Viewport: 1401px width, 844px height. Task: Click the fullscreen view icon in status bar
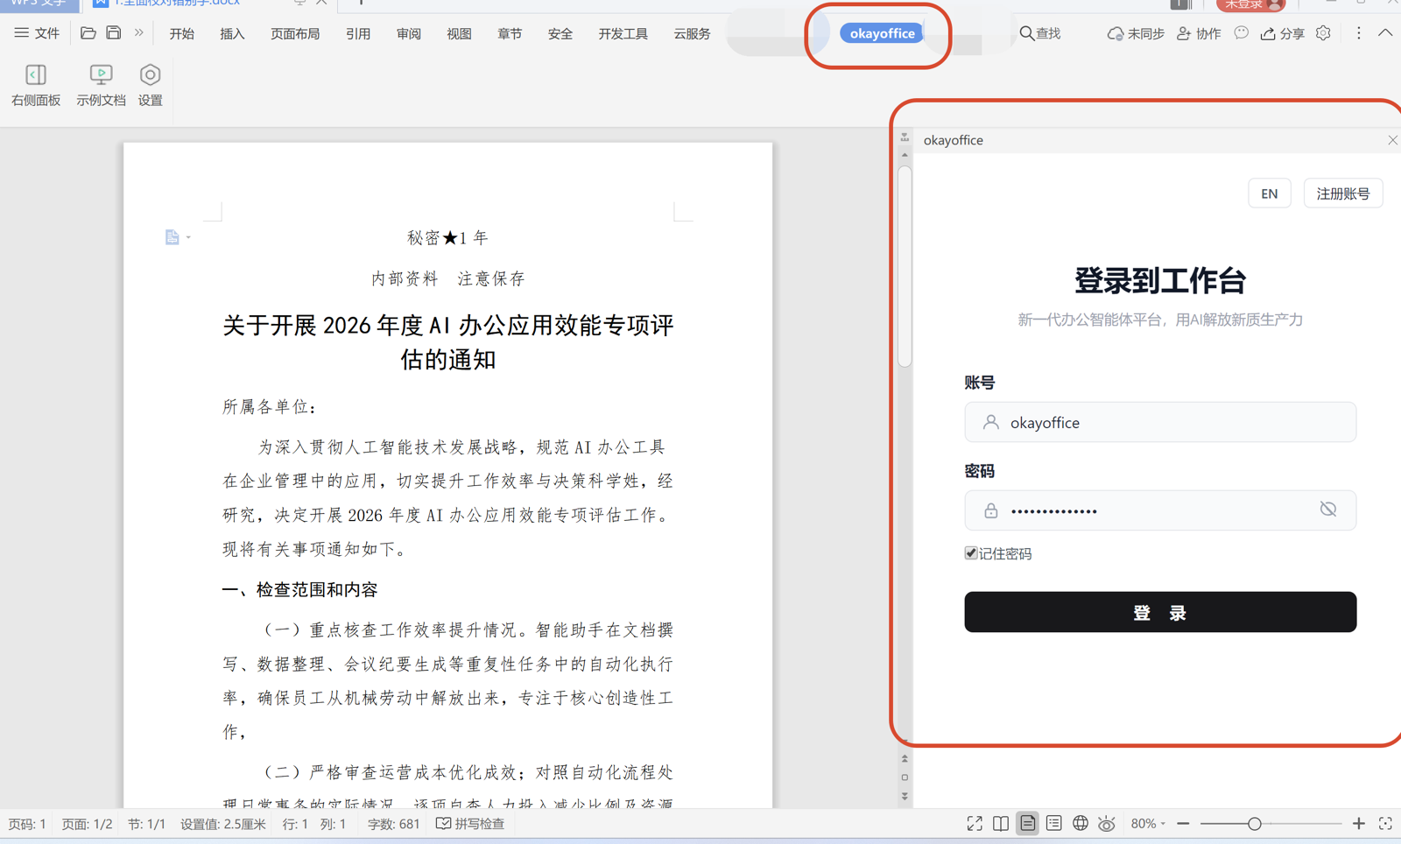point(975,824)
